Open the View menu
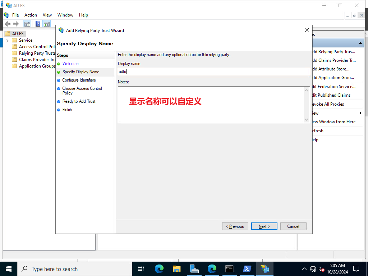 47,15
